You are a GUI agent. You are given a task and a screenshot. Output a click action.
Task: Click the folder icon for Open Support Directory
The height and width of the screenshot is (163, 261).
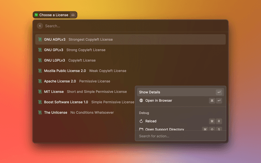[x=141, y=129]
